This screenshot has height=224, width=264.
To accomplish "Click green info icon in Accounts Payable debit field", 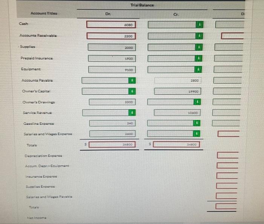I will click(x=132, y=80).
